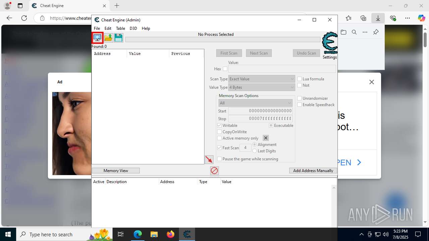Viewport: 429px width, 241px height.
Task: Pin the downloads panel
Action: 376,32
